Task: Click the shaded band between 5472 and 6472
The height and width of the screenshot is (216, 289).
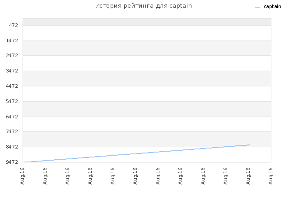Action: (147, 109)
